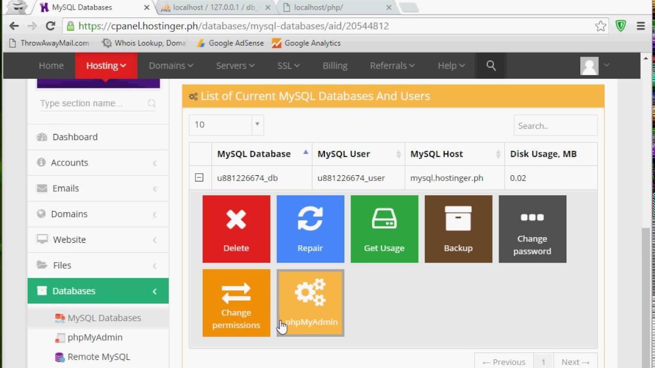The image size is (655, 368).
Task: Click the green shield extension icon
Action: (621, 26)
